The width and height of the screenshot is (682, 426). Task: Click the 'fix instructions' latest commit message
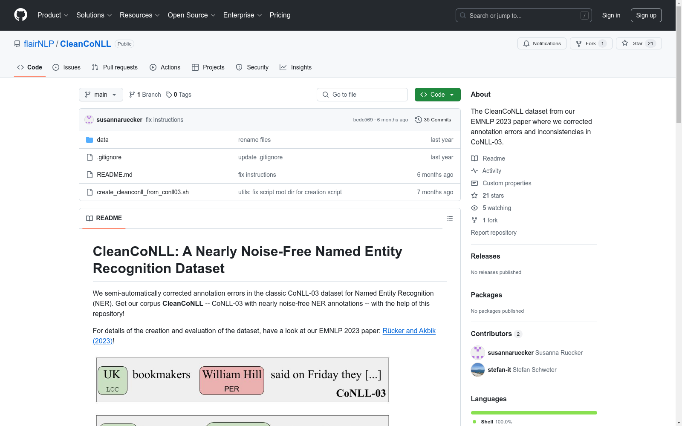click(x=165, y=120)
